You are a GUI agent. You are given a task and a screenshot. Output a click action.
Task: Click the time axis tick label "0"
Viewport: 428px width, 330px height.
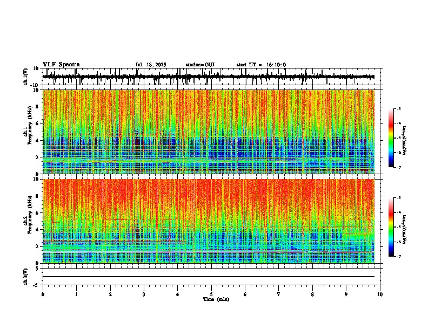tap(43, 294)
